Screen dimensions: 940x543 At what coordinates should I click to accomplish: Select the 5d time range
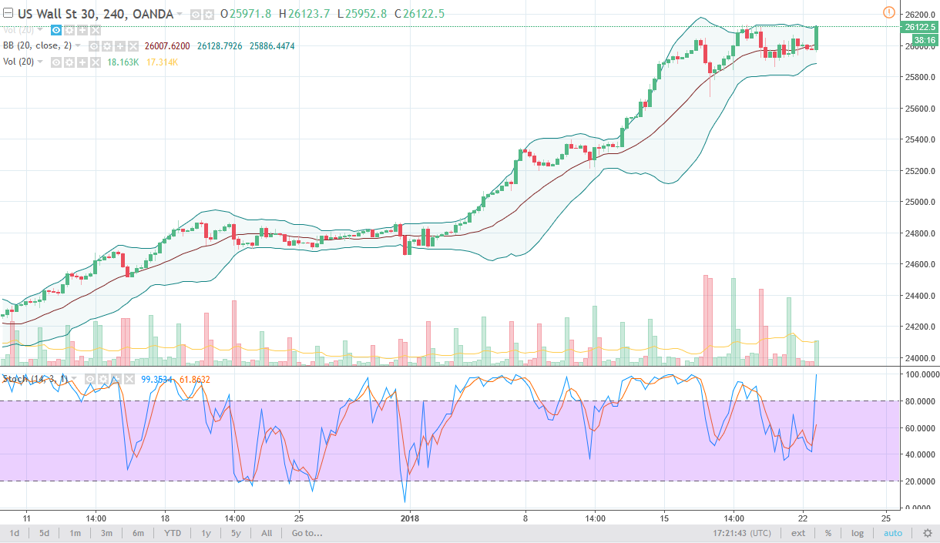pyautogui.click(x=45, y=533)
